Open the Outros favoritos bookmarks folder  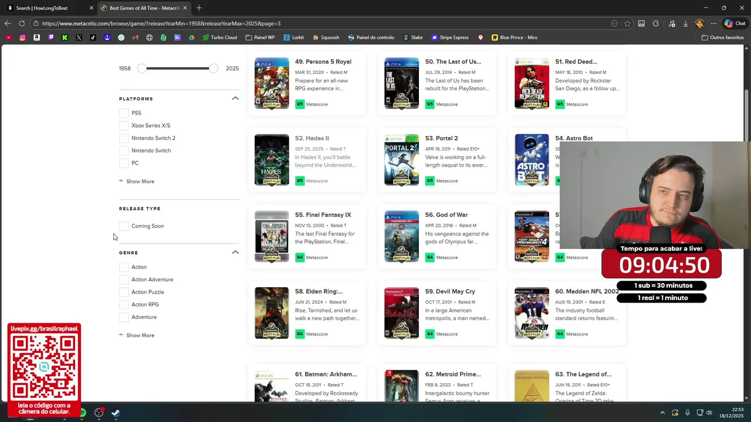722,38
